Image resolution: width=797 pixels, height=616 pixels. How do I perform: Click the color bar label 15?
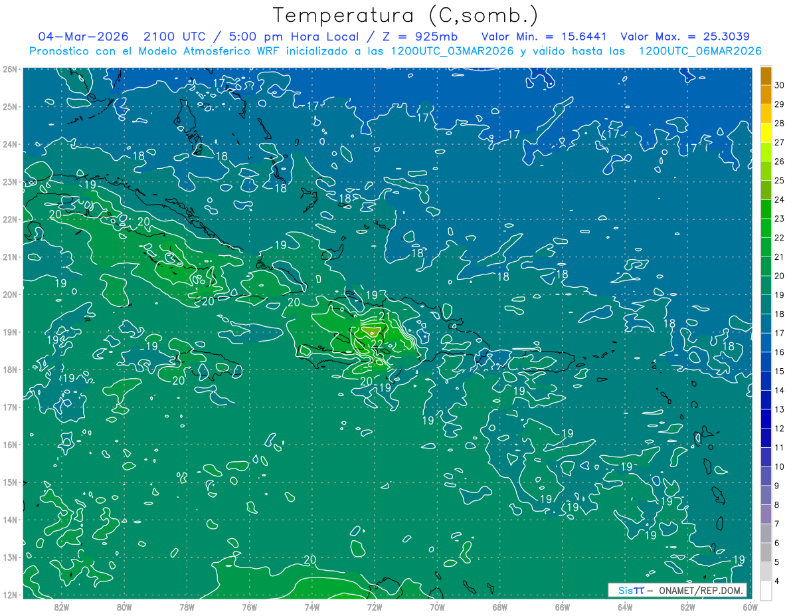tap(779, 371)
